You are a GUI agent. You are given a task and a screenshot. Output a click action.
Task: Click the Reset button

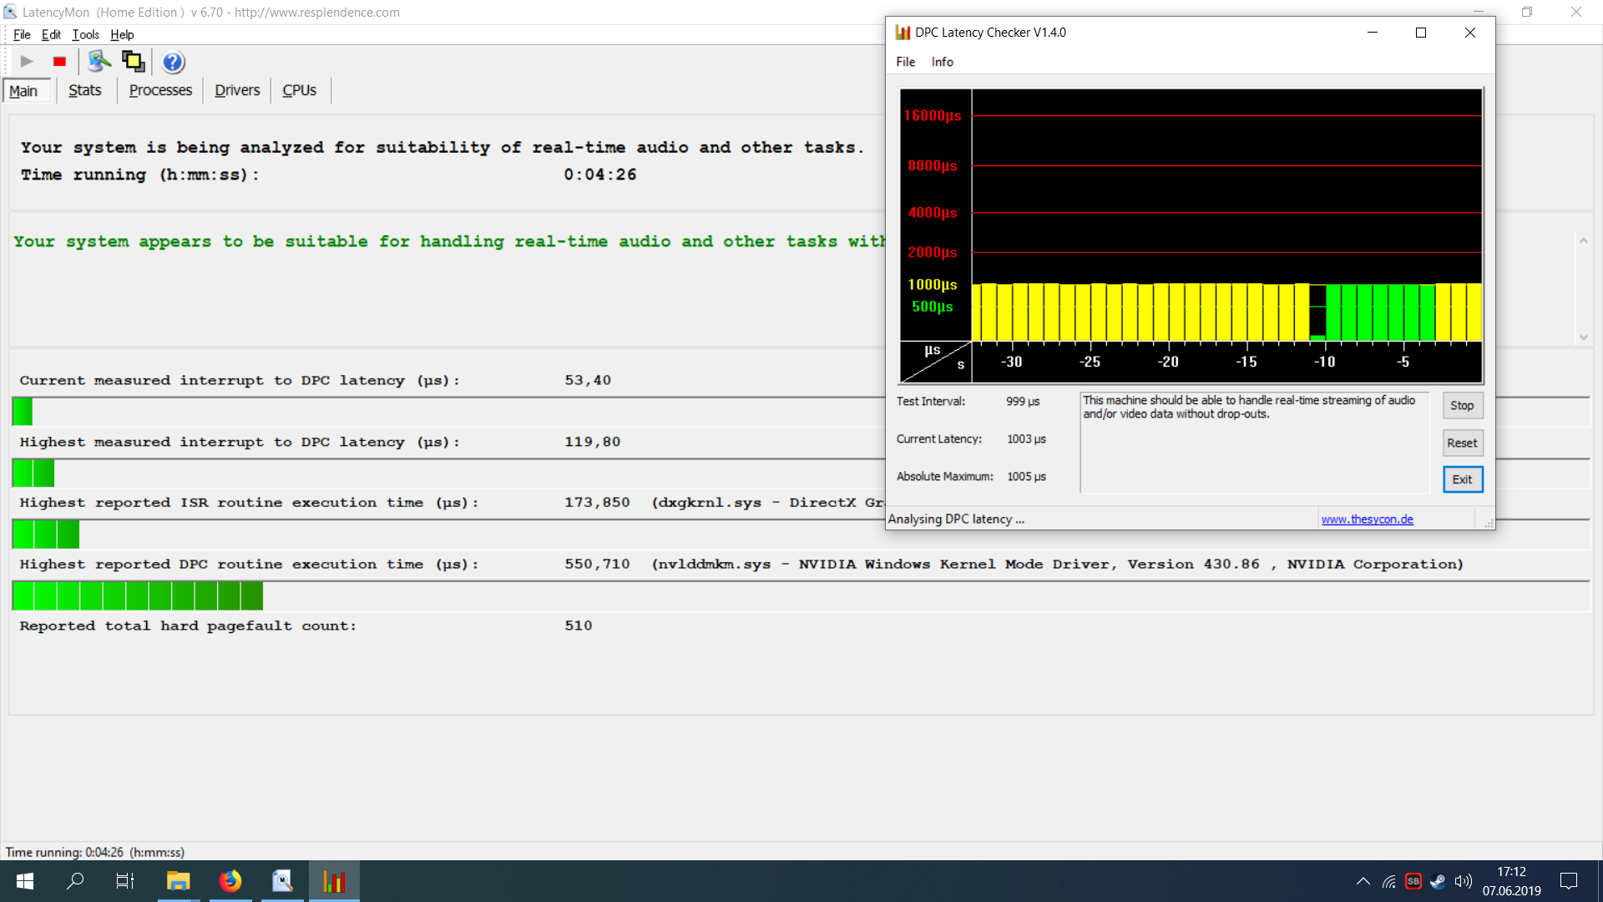pyautogui.click(x=1462, y=443)
